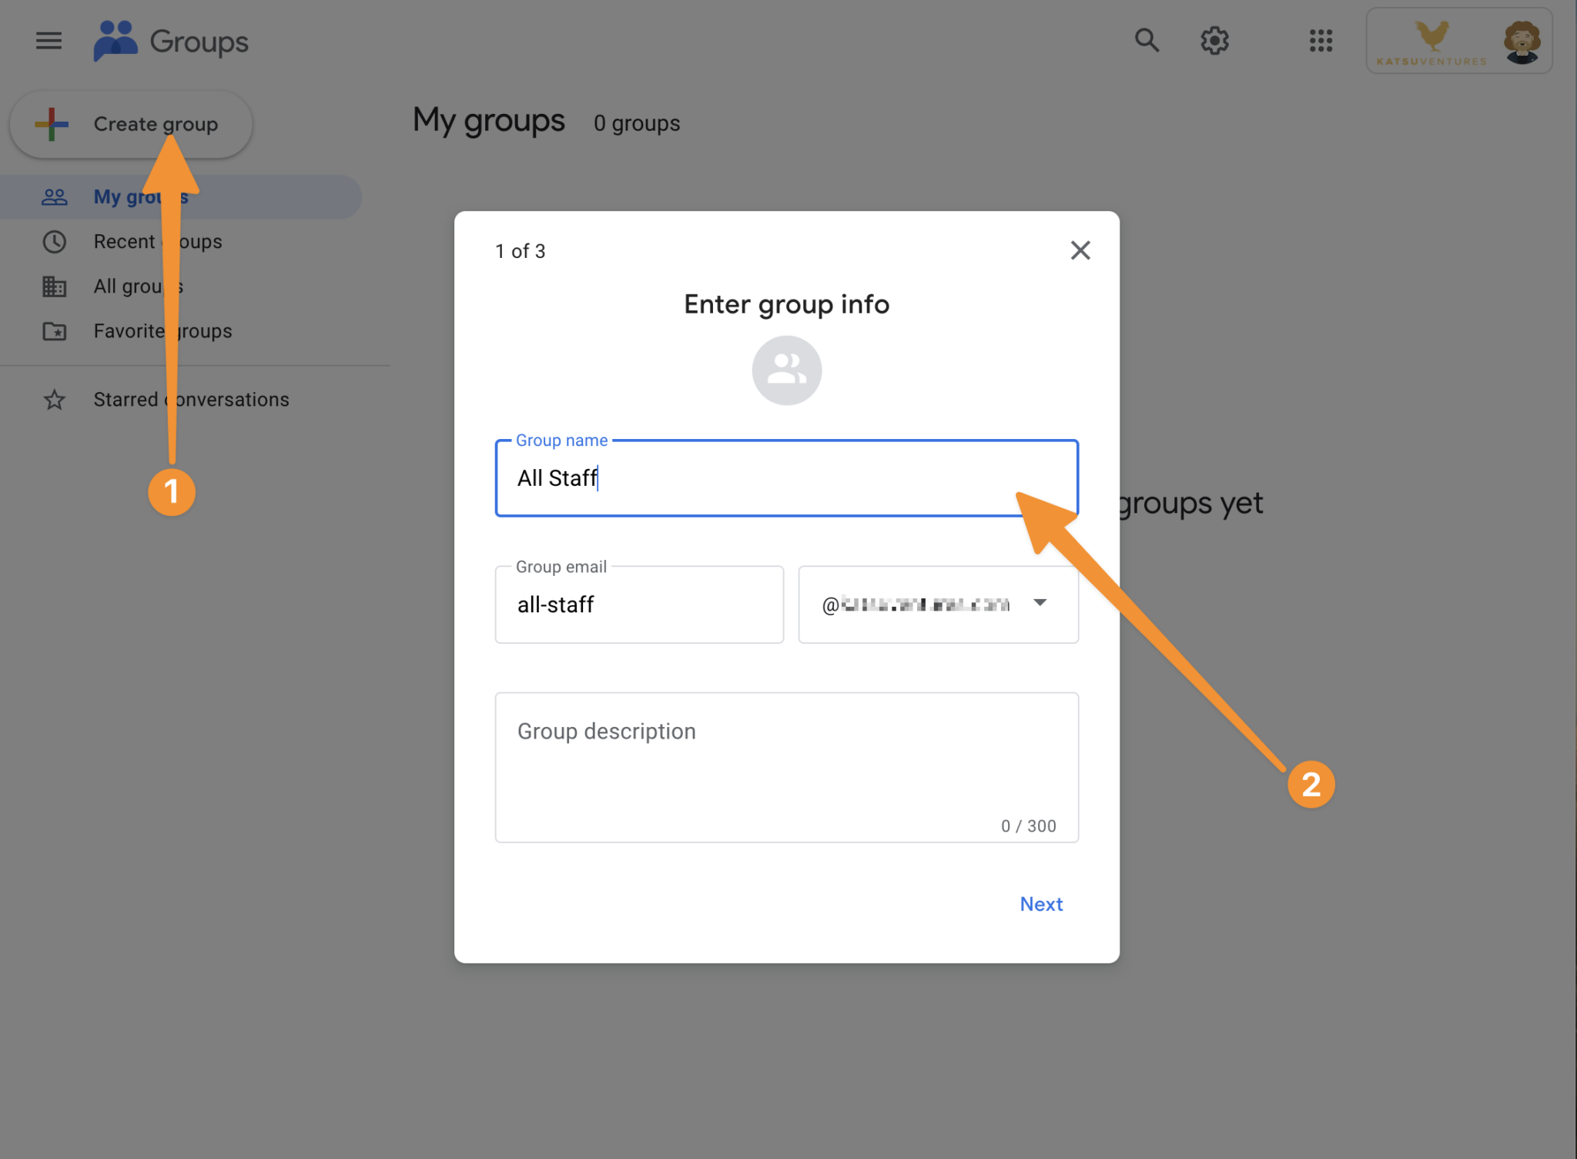
Task: Click the Create group button
Action: point(131,123)
